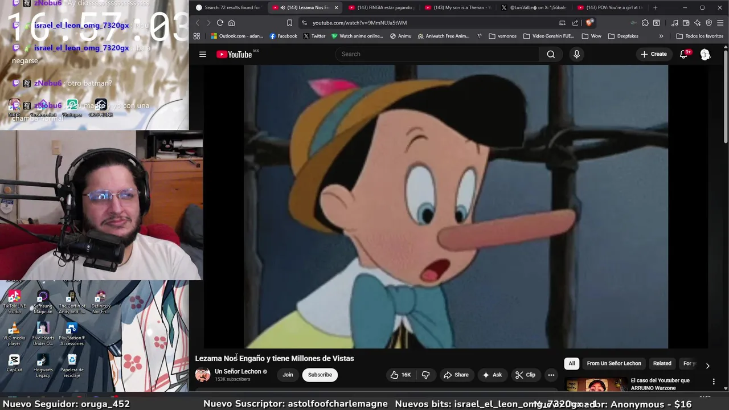Open the apps grid icon in bookmarks bar
This screenshot has width=729, height=410.
[x=196, y=36]
